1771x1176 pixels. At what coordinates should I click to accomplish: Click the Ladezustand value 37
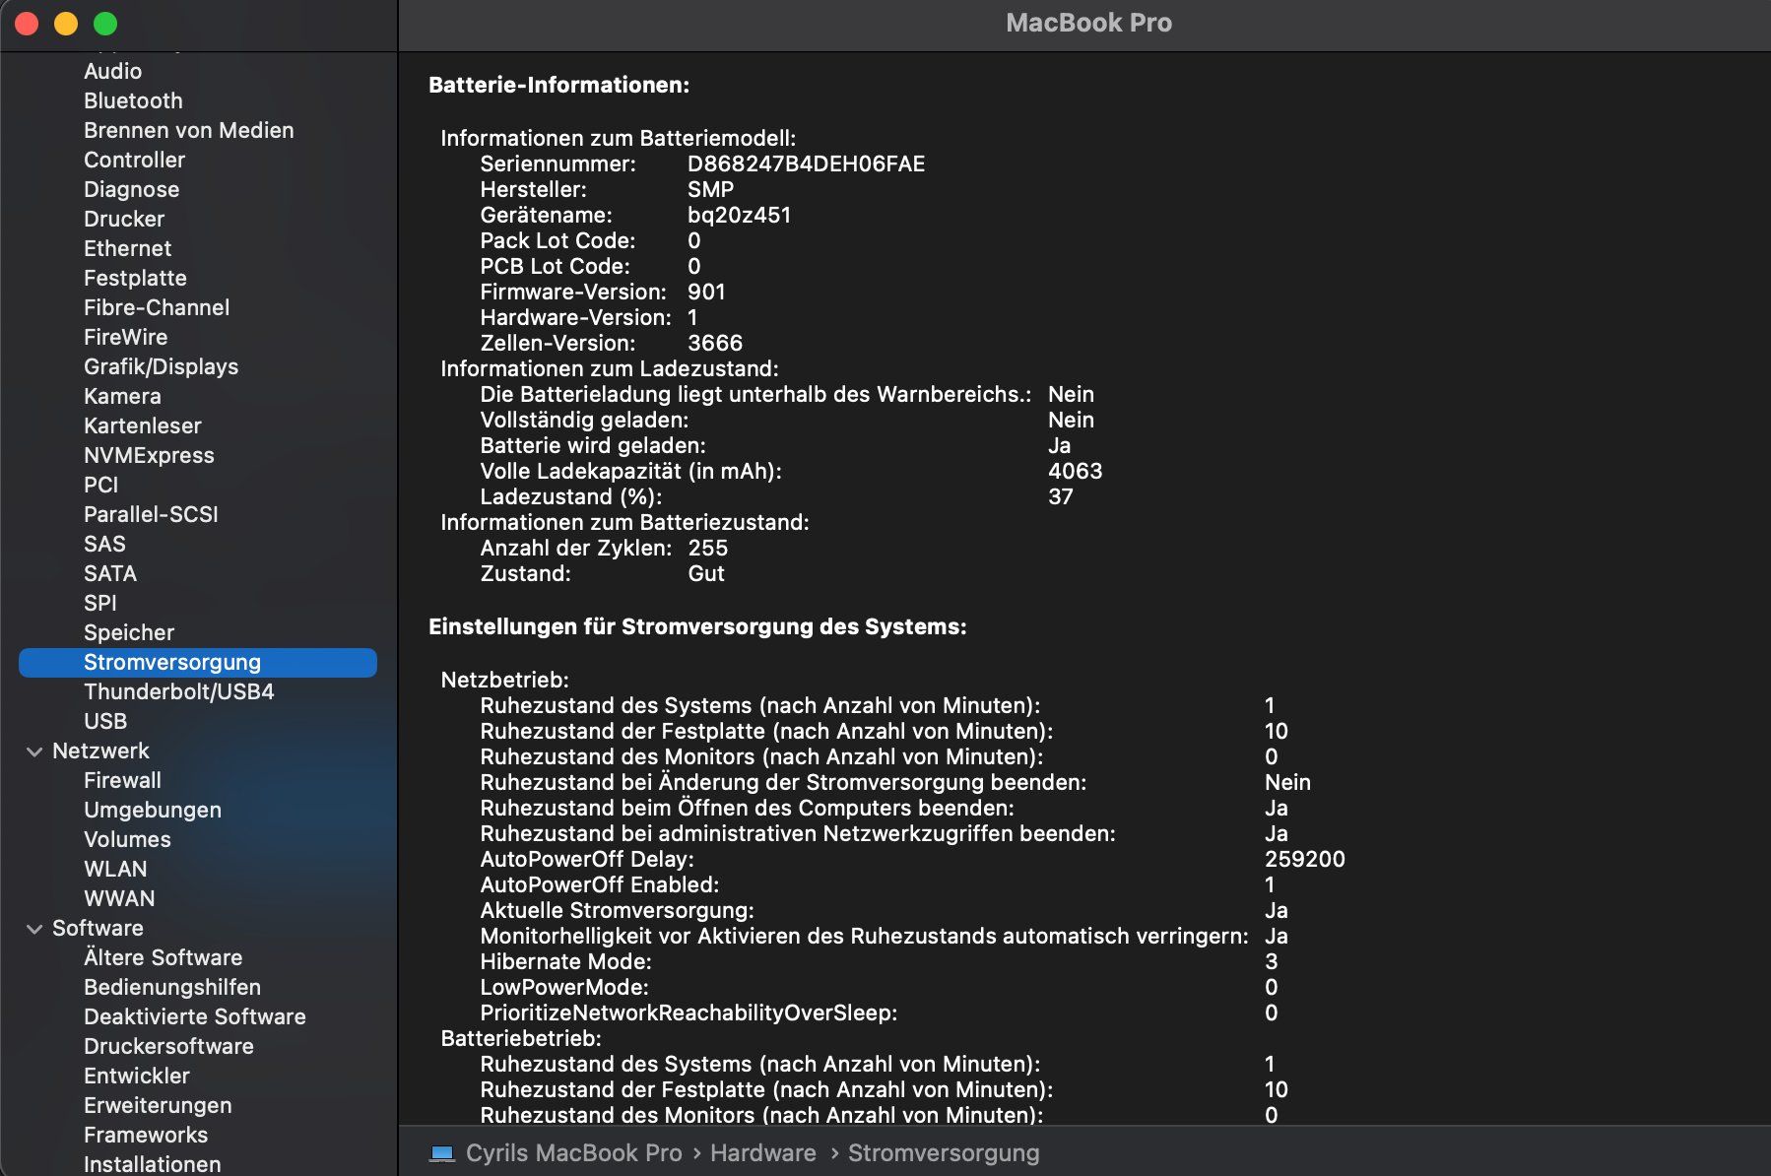point(1061,496)
